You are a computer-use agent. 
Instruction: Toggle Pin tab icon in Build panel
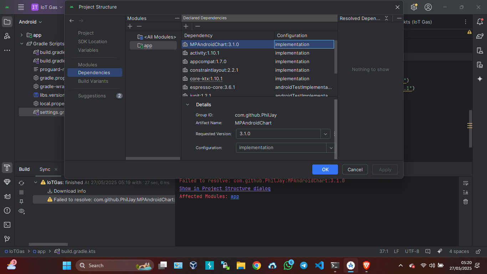pos(21,202)
